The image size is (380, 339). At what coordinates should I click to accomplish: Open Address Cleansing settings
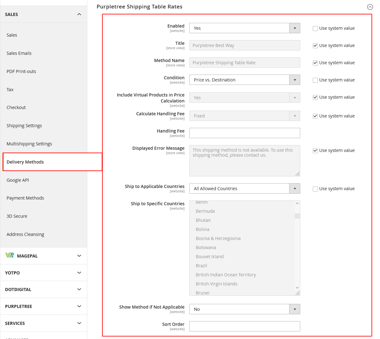click(x=25, y=234)
